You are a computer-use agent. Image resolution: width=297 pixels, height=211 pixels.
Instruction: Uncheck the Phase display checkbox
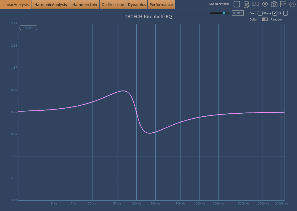[x=275, y=13]
